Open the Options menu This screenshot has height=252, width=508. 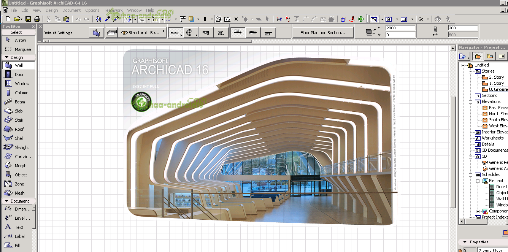(x=92, y=10)
